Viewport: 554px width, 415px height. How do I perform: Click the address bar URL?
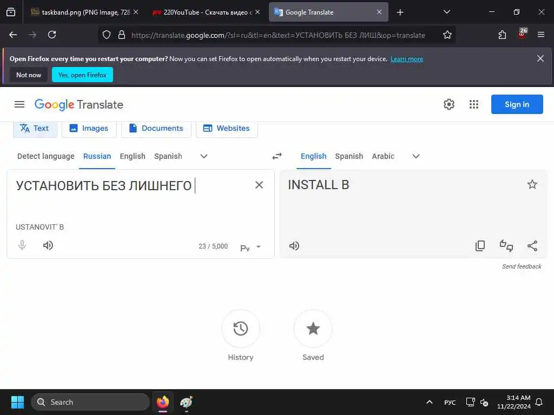pos(279,35)
